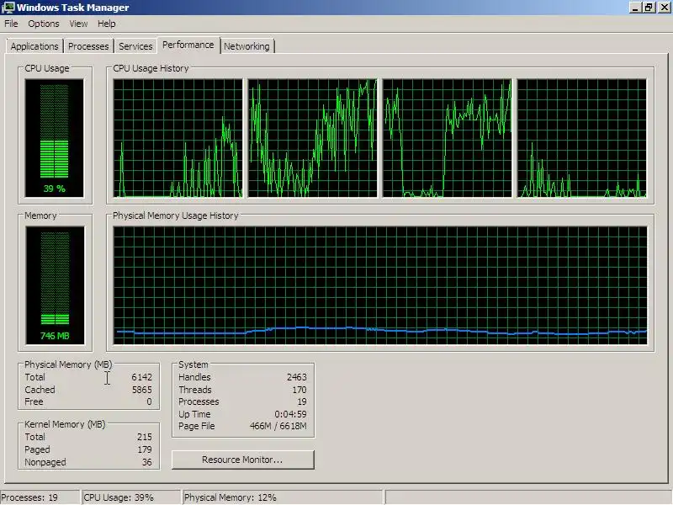Click the Memory gauge showing 746 MB
Viewport: 673px width, 505px height.
pos(55,285)
